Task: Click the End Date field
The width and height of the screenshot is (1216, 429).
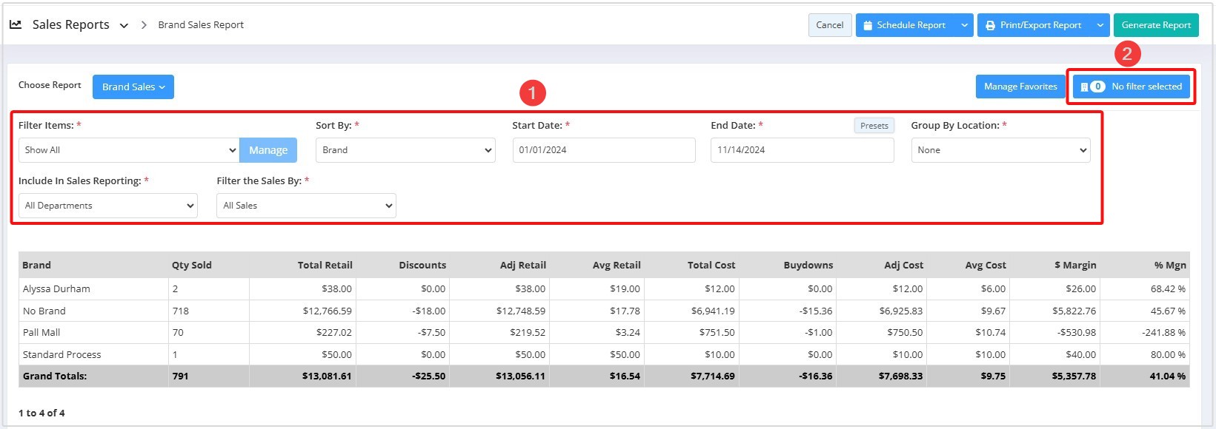Action: pos(803,150)
